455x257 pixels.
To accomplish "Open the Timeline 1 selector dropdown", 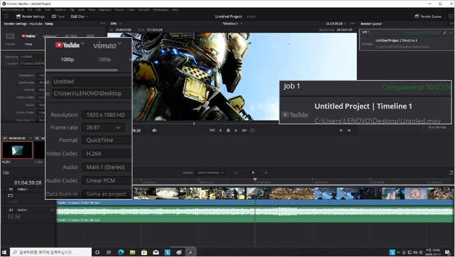I will point(232,23).
